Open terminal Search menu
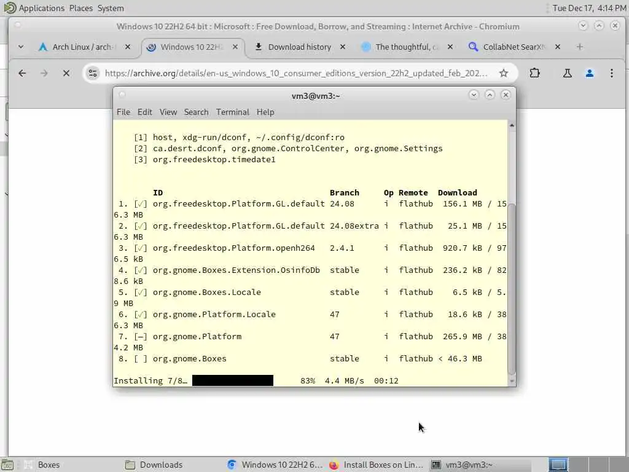 [x=196, y=112]
